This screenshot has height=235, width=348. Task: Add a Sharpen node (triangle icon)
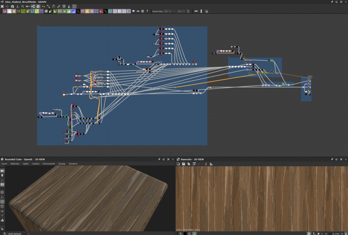[87, 11]
